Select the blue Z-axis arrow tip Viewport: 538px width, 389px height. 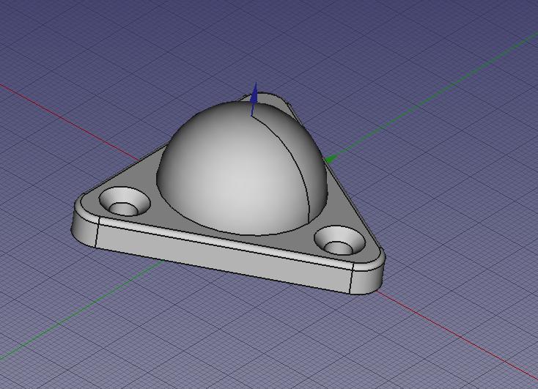[254, 93]
